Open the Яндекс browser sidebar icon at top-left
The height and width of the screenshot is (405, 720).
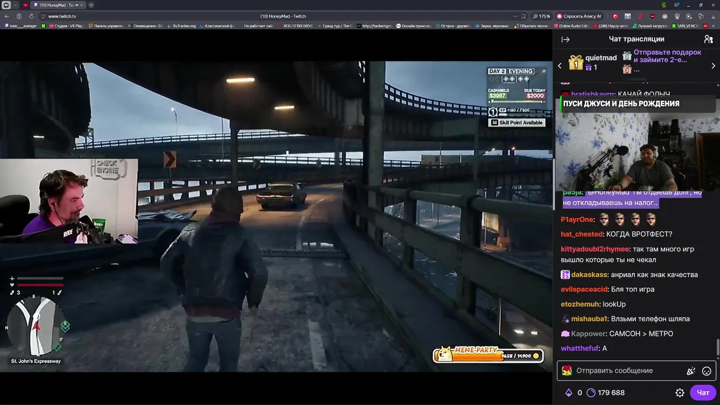6,5
